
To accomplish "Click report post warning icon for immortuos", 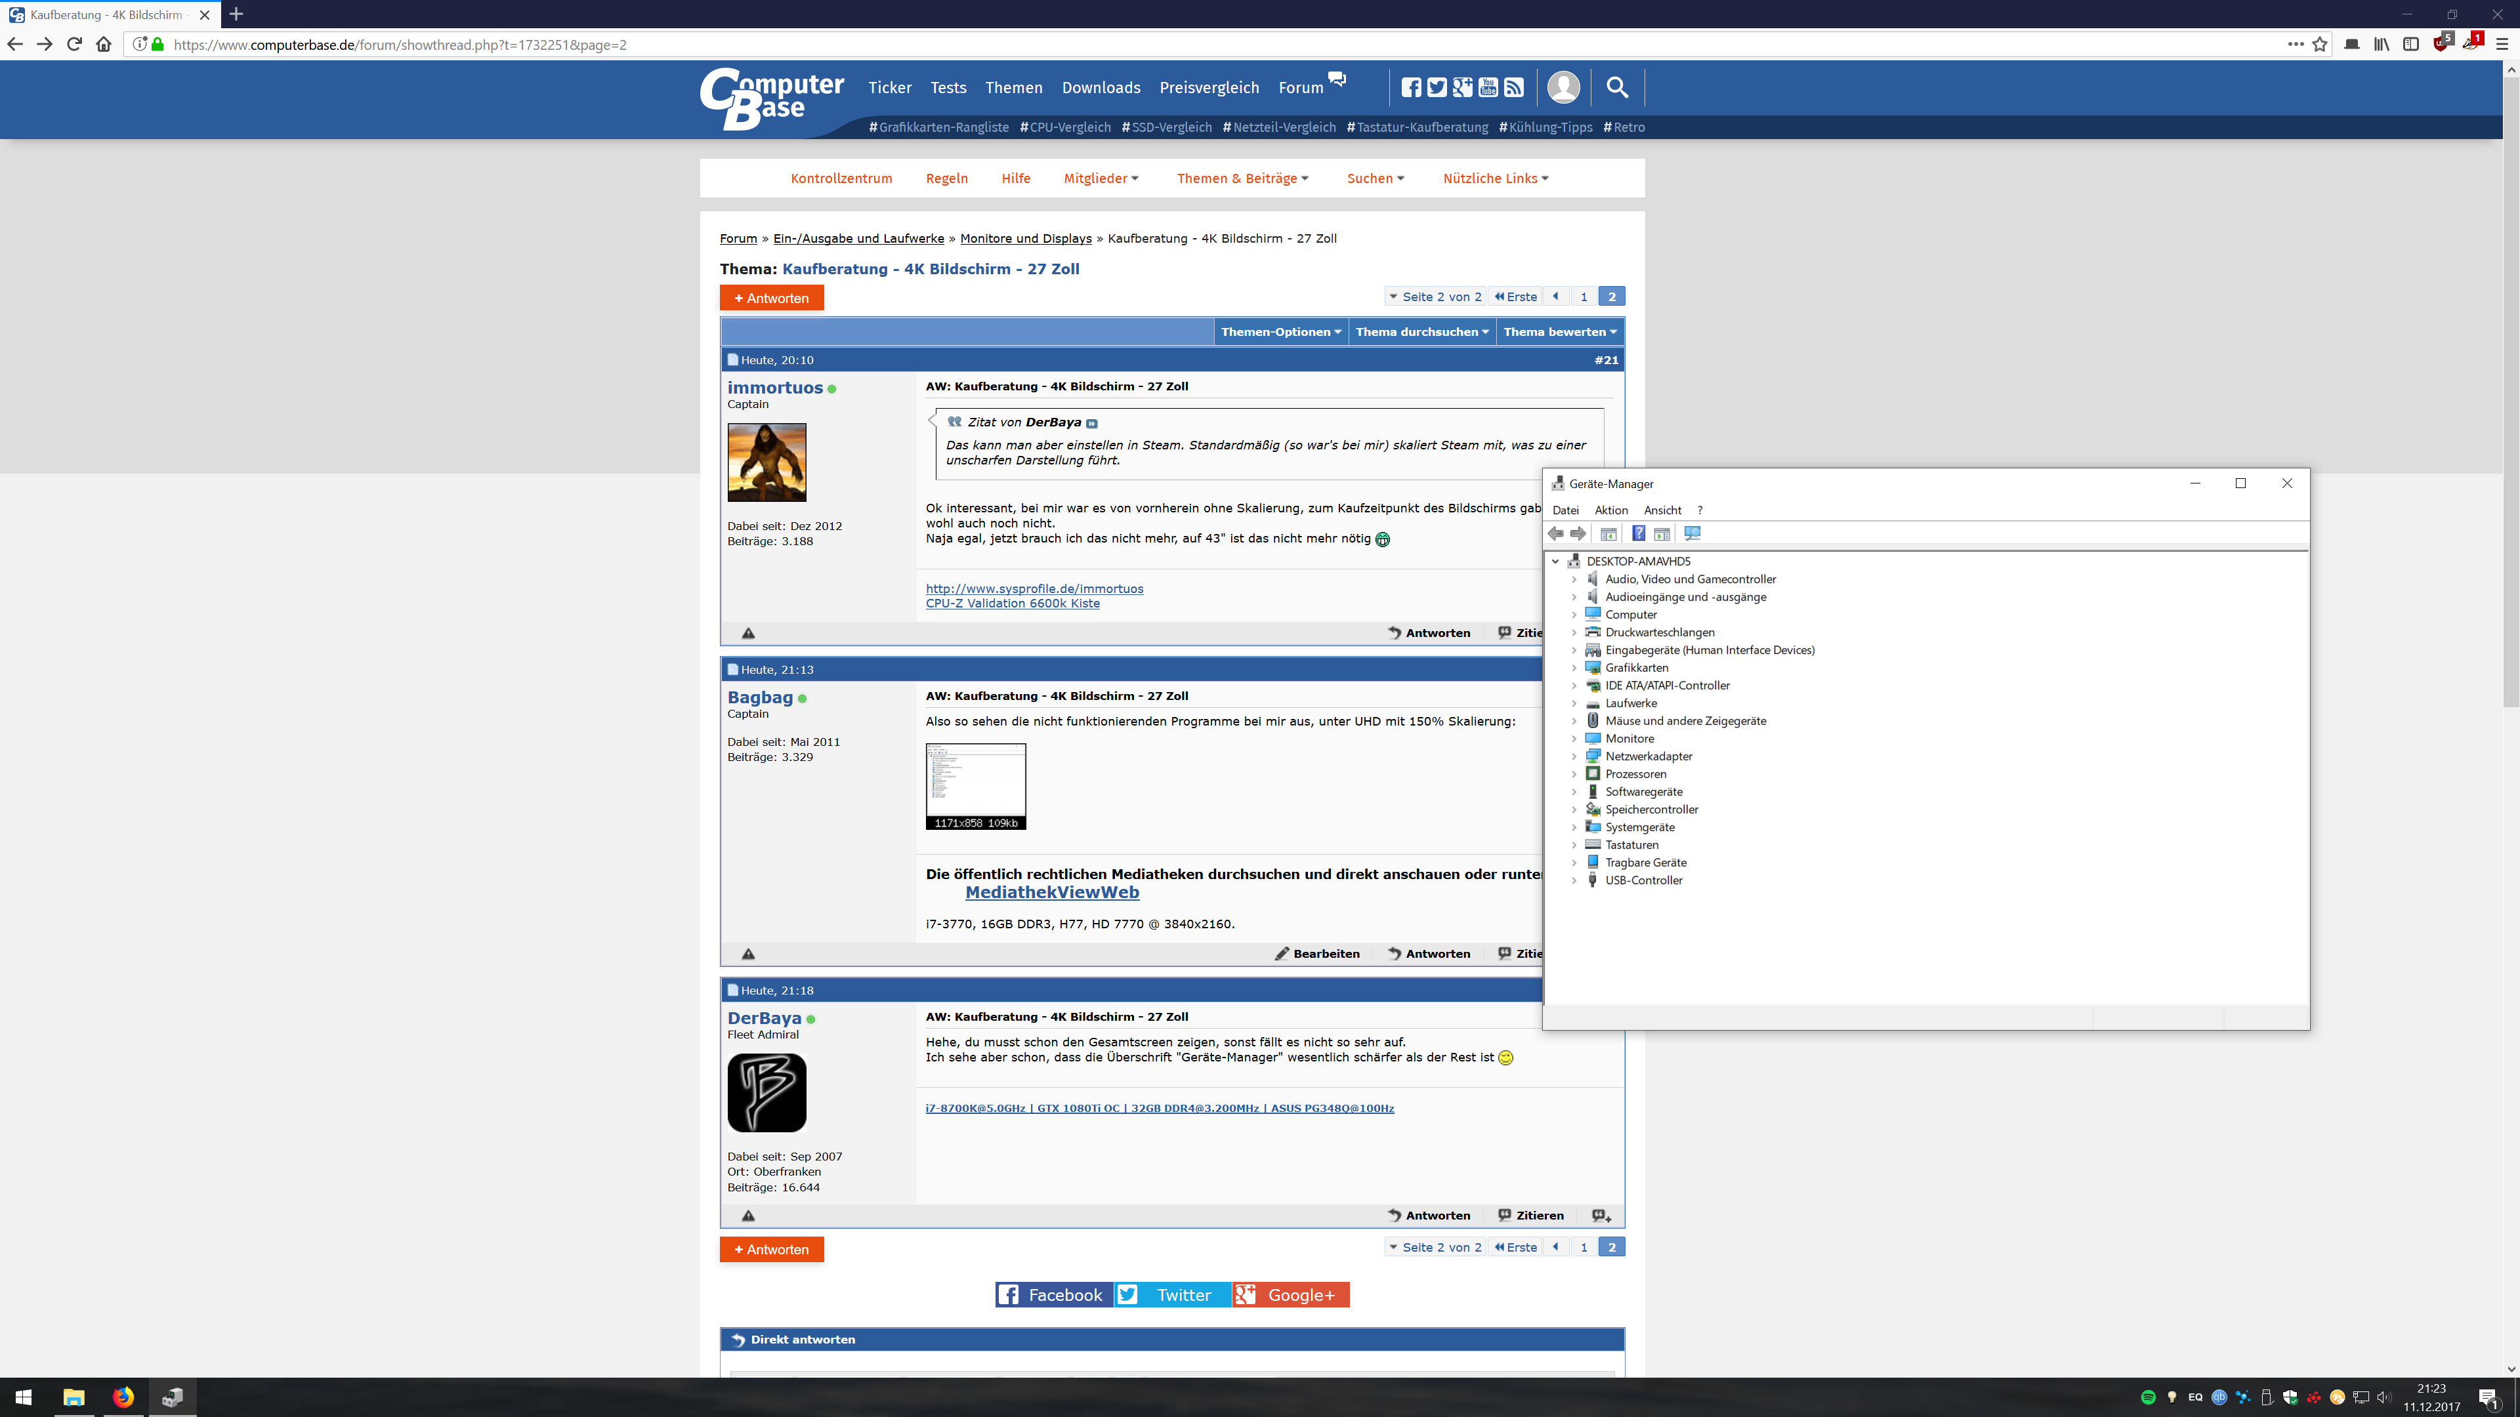I will pyautogui.click(x=748, y=634).
